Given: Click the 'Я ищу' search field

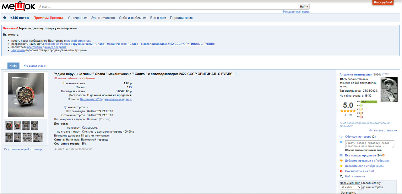Looking at the screenshot, I should (x=168, y=7).
